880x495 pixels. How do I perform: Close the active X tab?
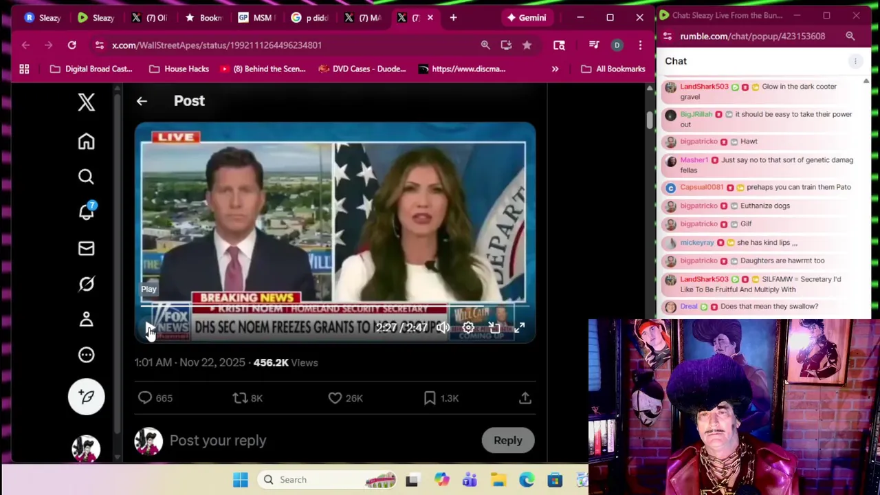pos(430,18)
